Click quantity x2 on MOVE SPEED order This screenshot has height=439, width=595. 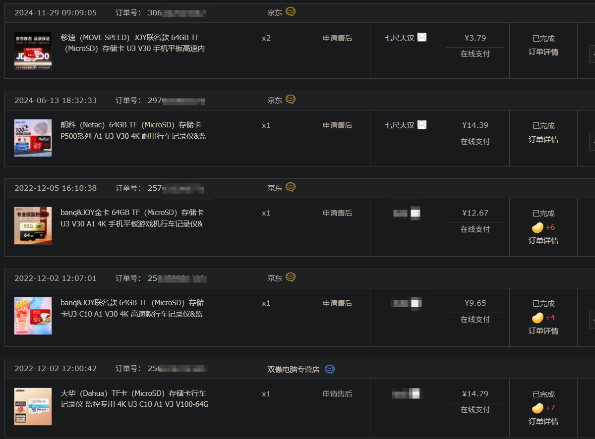(x=266, y=38)
